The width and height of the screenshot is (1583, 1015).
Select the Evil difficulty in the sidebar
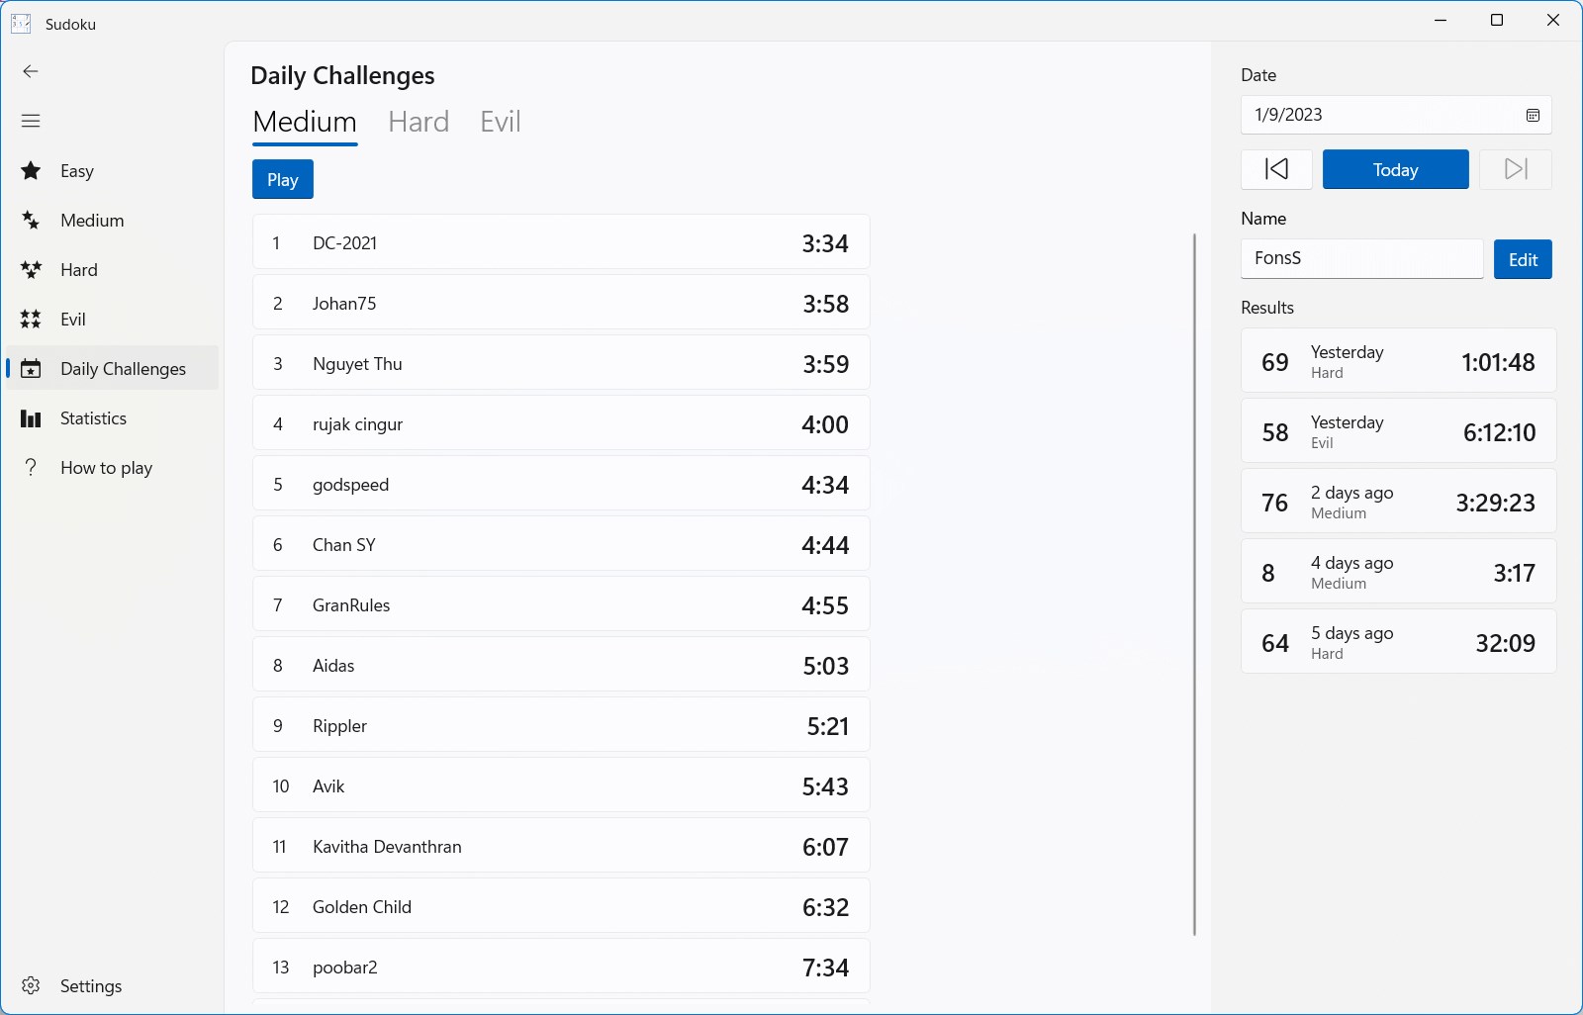tap(73, 319)
